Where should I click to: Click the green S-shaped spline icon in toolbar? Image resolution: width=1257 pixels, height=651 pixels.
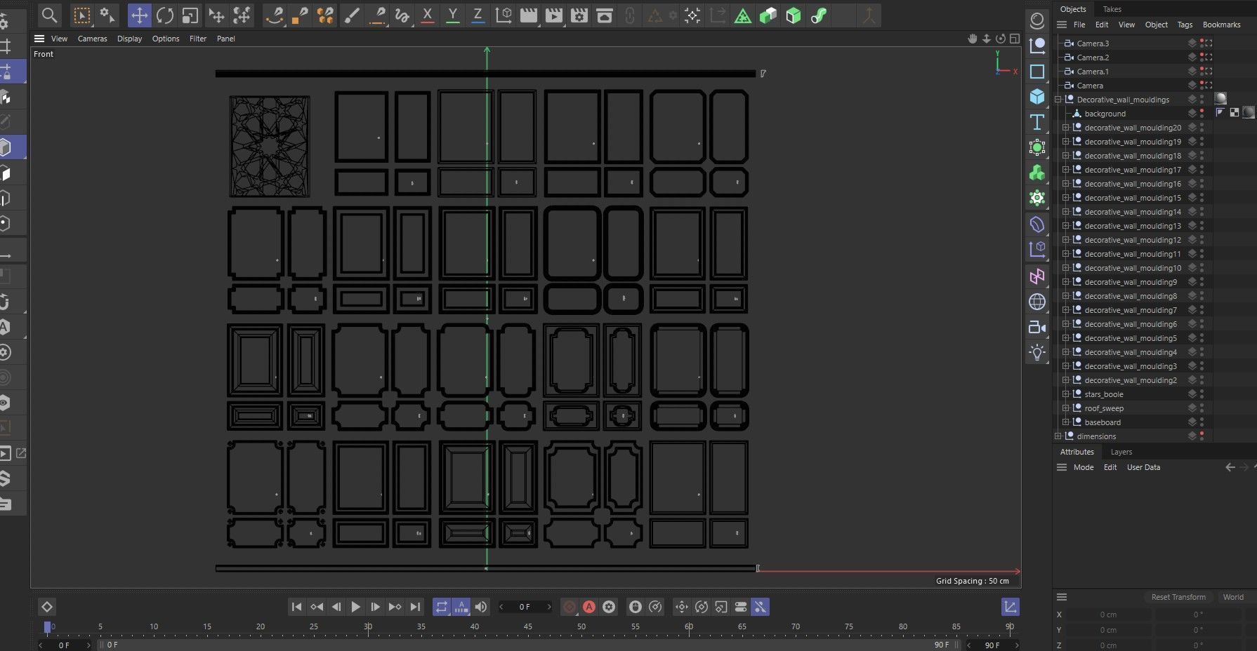[819, 15]
